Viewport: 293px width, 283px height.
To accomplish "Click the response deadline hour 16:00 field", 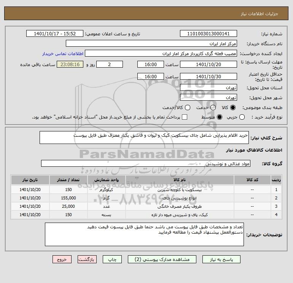I will point(151,64).
